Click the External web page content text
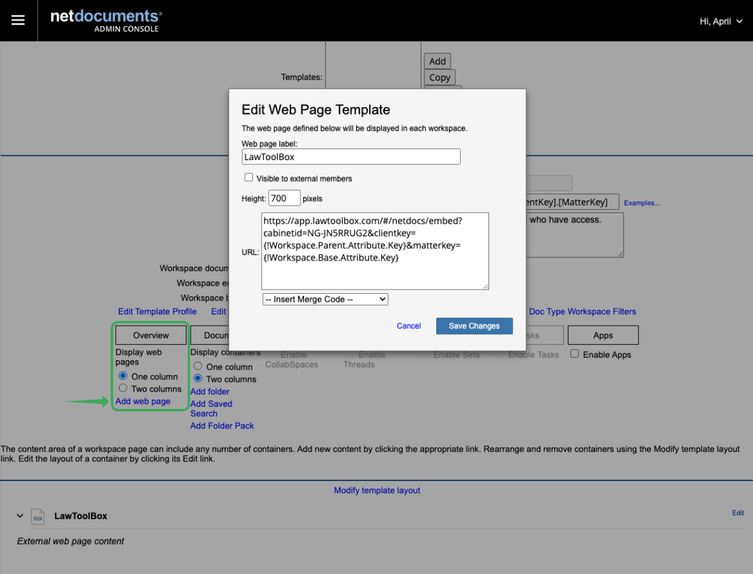 coord(71,541)
